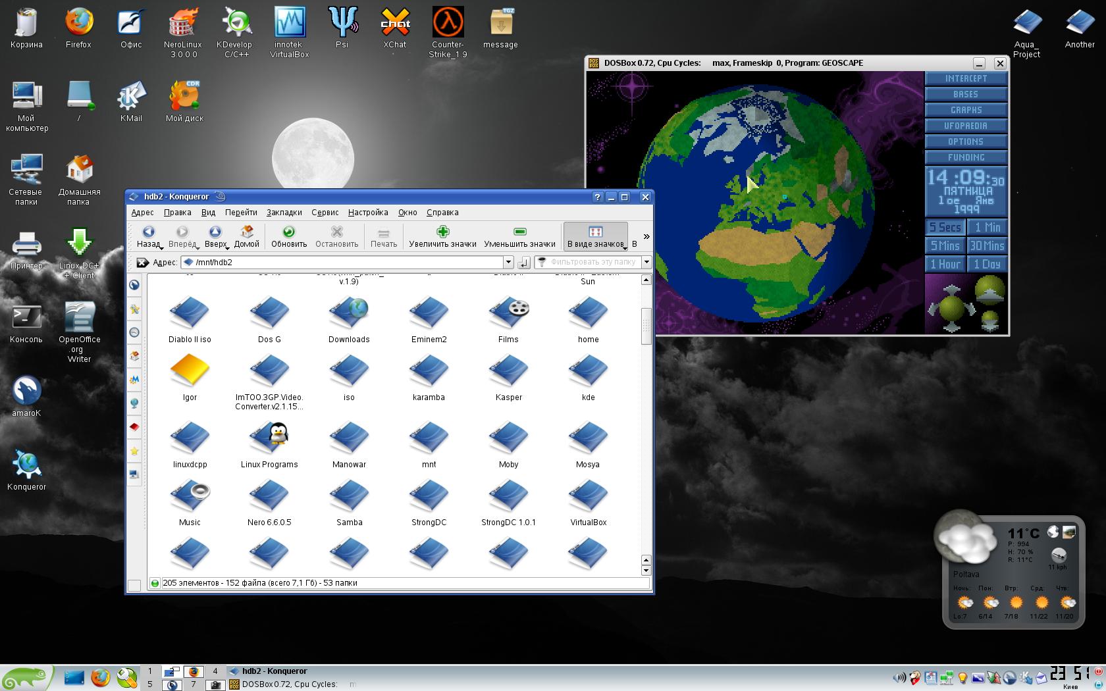Click FUNDING button in Geoscape
Screen dimensions: 1106x691
966,157
